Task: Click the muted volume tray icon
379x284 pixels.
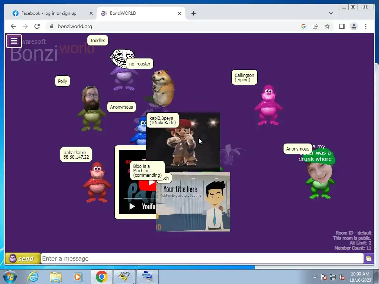Action: tap(342, 277)
